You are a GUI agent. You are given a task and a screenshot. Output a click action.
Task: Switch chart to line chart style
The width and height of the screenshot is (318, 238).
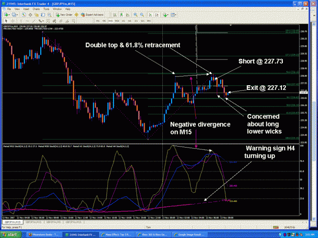click(128, 15)
